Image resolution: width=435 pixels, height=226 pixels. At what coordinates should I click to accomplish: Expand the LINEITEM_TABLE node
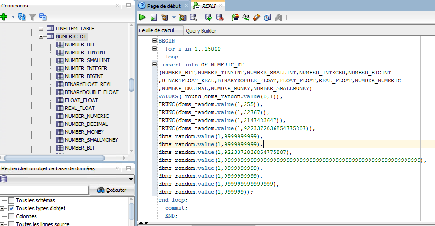[x=41, y=29]
